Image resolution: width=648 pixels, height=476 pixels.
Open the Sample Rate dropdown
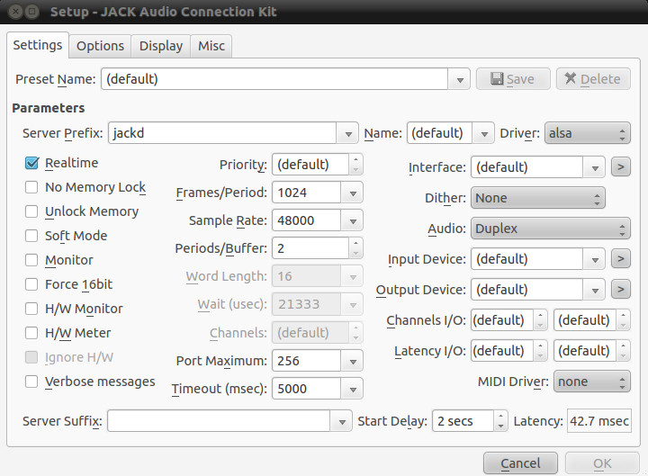[x=353, y=220]
